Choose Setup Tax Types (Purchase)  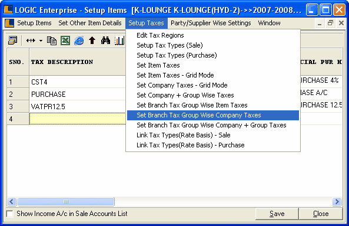click(x=213, y=55)
